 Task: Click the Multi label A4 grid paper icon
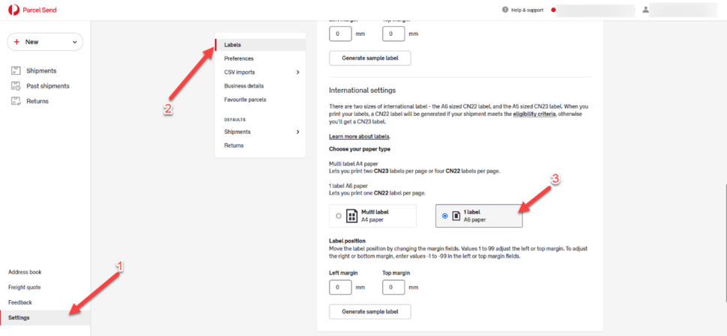point(352,216)
